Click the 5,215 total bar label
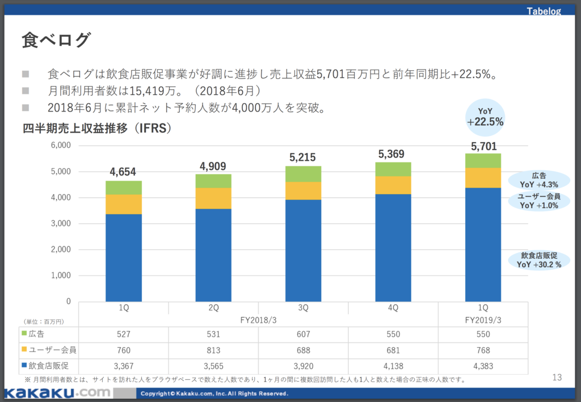The width and height of the screenshot is (581, 402). [302, 157]
